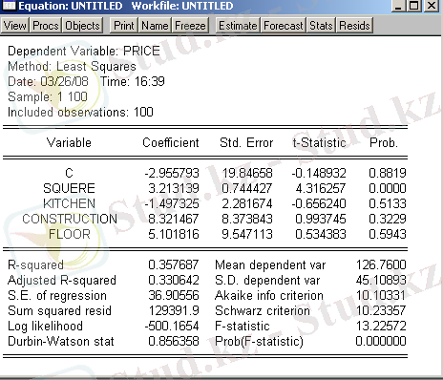
Task: Click the Dependent Variable: PRICE line
Action: tap(84, 51)
